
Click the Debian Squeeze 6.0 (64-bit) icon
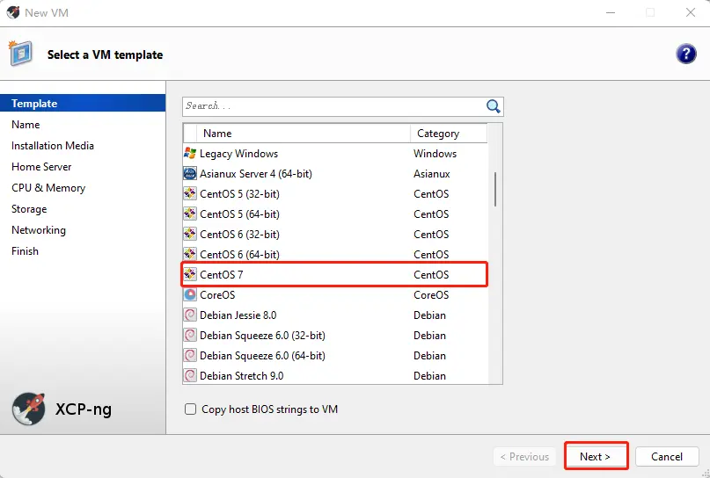point(190,356)
